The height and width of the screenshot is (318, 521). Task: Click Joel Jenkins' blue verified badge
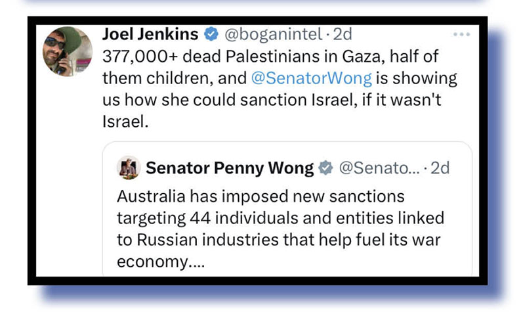coord(212,34)
